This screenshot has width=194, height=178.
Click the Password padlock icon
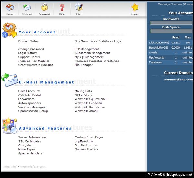tap(44, 7)
